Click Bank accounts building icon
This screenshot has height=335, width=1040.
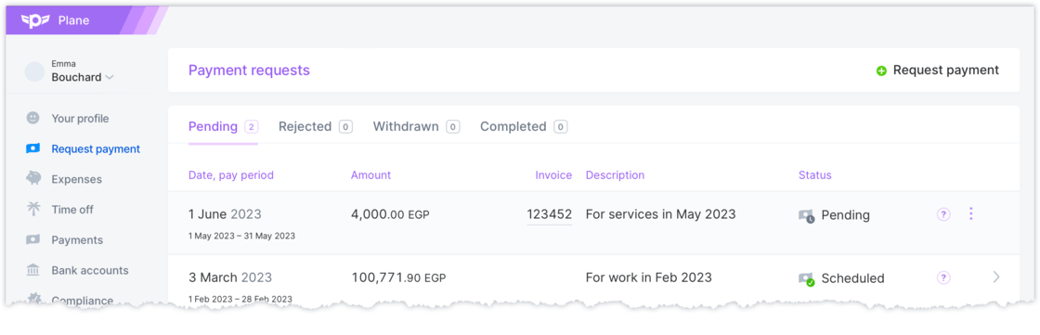[x=32, y=270]
